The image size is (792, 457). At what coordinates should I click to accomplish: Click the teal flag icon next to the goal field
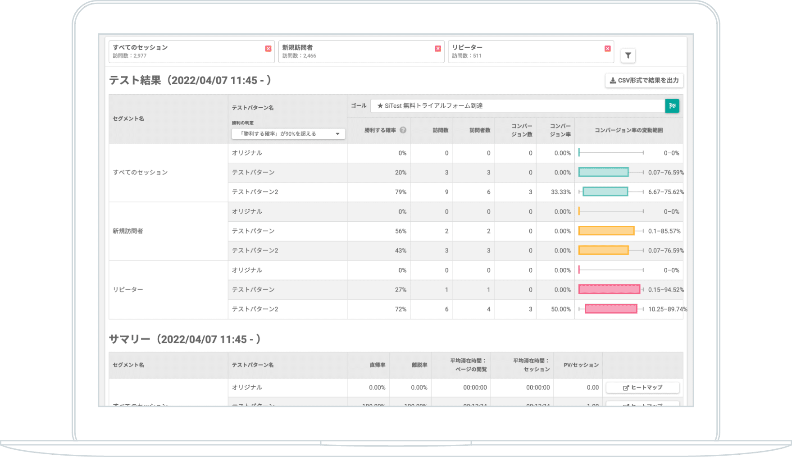pyautogui.click(x=672, y=106)
